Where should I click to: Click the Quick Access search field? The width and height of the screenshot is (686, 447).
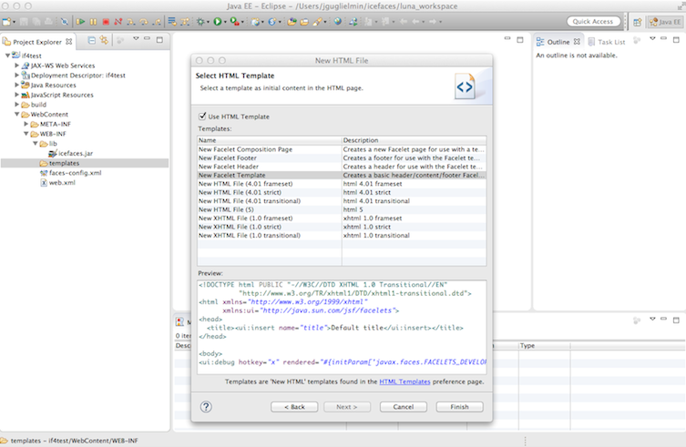(593, 21)
